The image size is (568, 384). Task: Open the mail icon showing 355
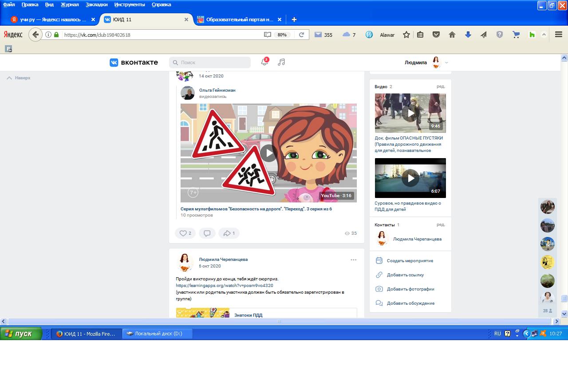click(x=323, y=35)
